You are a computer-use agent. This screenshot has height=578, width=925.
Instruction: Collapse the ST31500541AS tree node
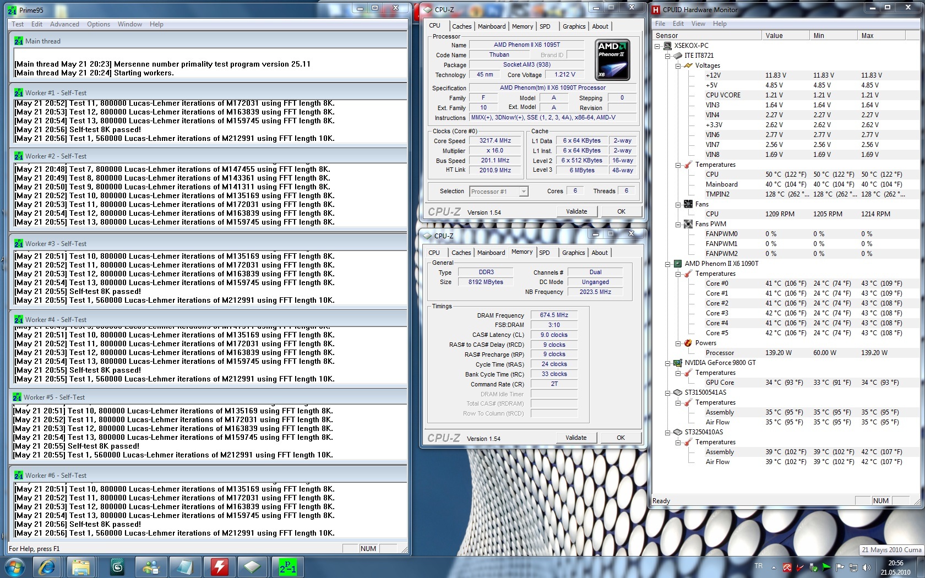point(668,392)
